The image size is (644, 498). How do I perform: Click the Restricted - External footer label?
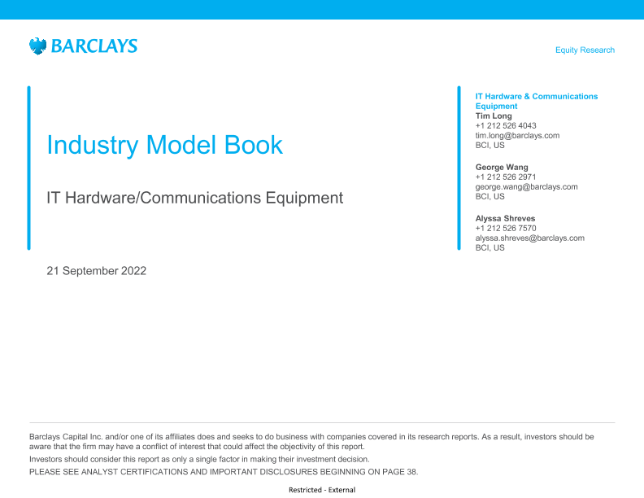[322, 490]
